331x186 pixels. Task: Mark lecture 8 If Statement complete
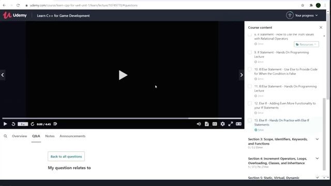[250, 35]
